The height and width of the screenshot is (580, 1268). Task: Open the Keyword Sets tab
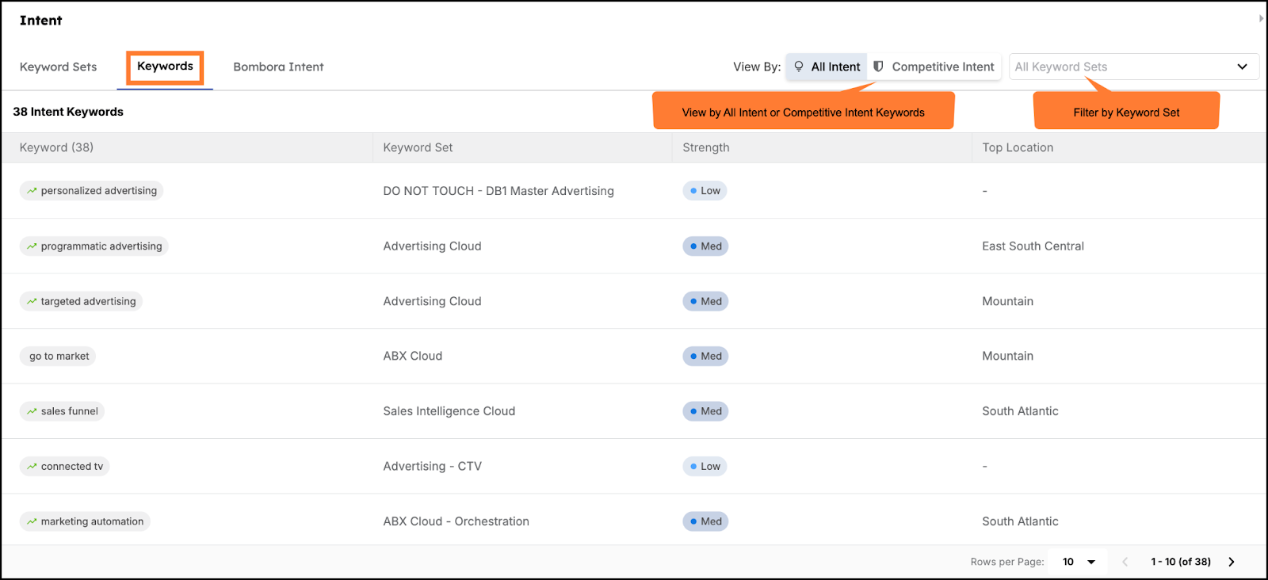coord(59,67)
